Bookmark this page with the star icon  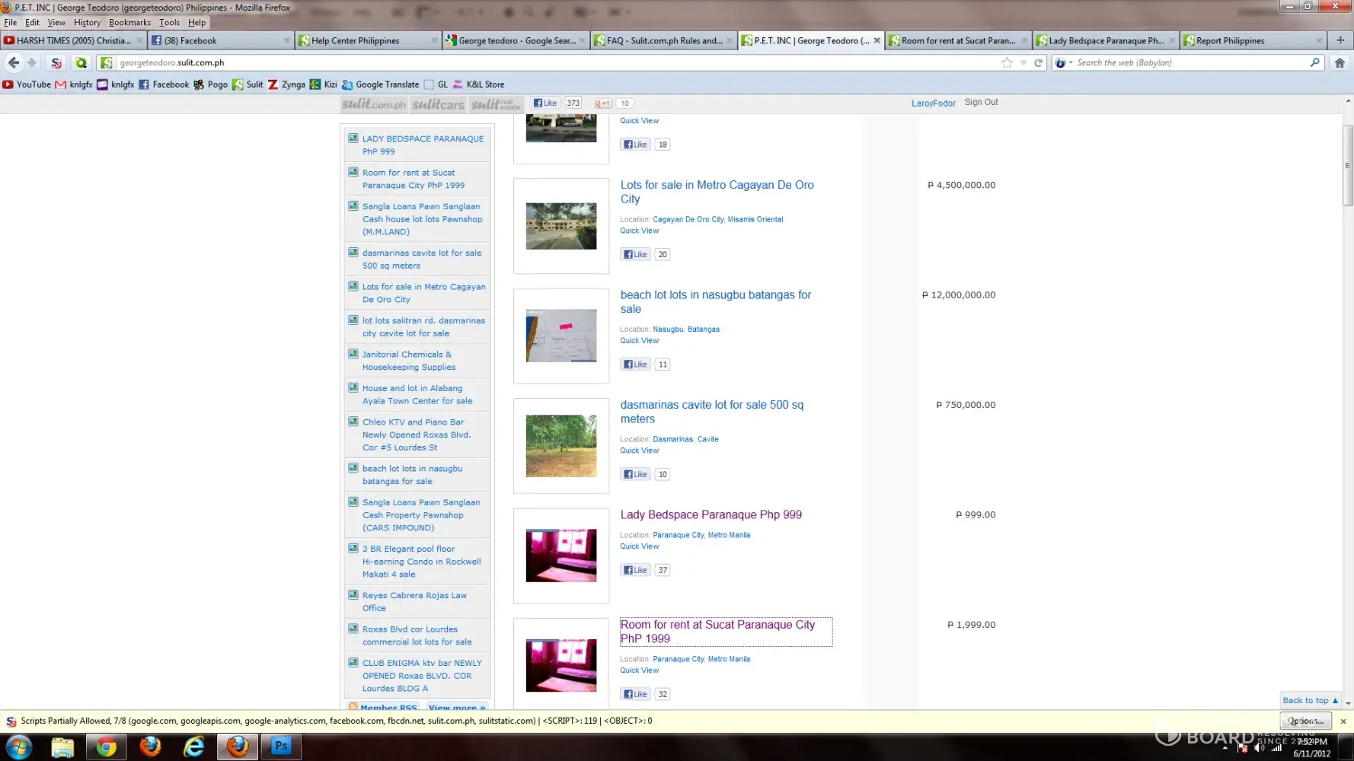pos(1007,63)
